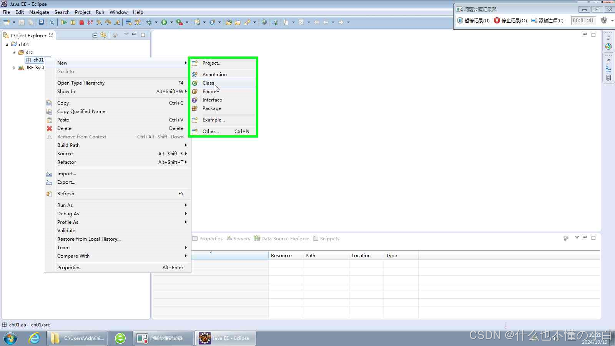Click the Paste clipboard icon in context menu
Viewport: 615px width, 346px height.
coord(49,120)
